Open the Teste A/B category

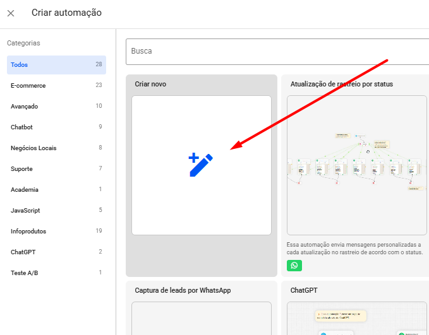pyautogui.click(x=56, y=273)
